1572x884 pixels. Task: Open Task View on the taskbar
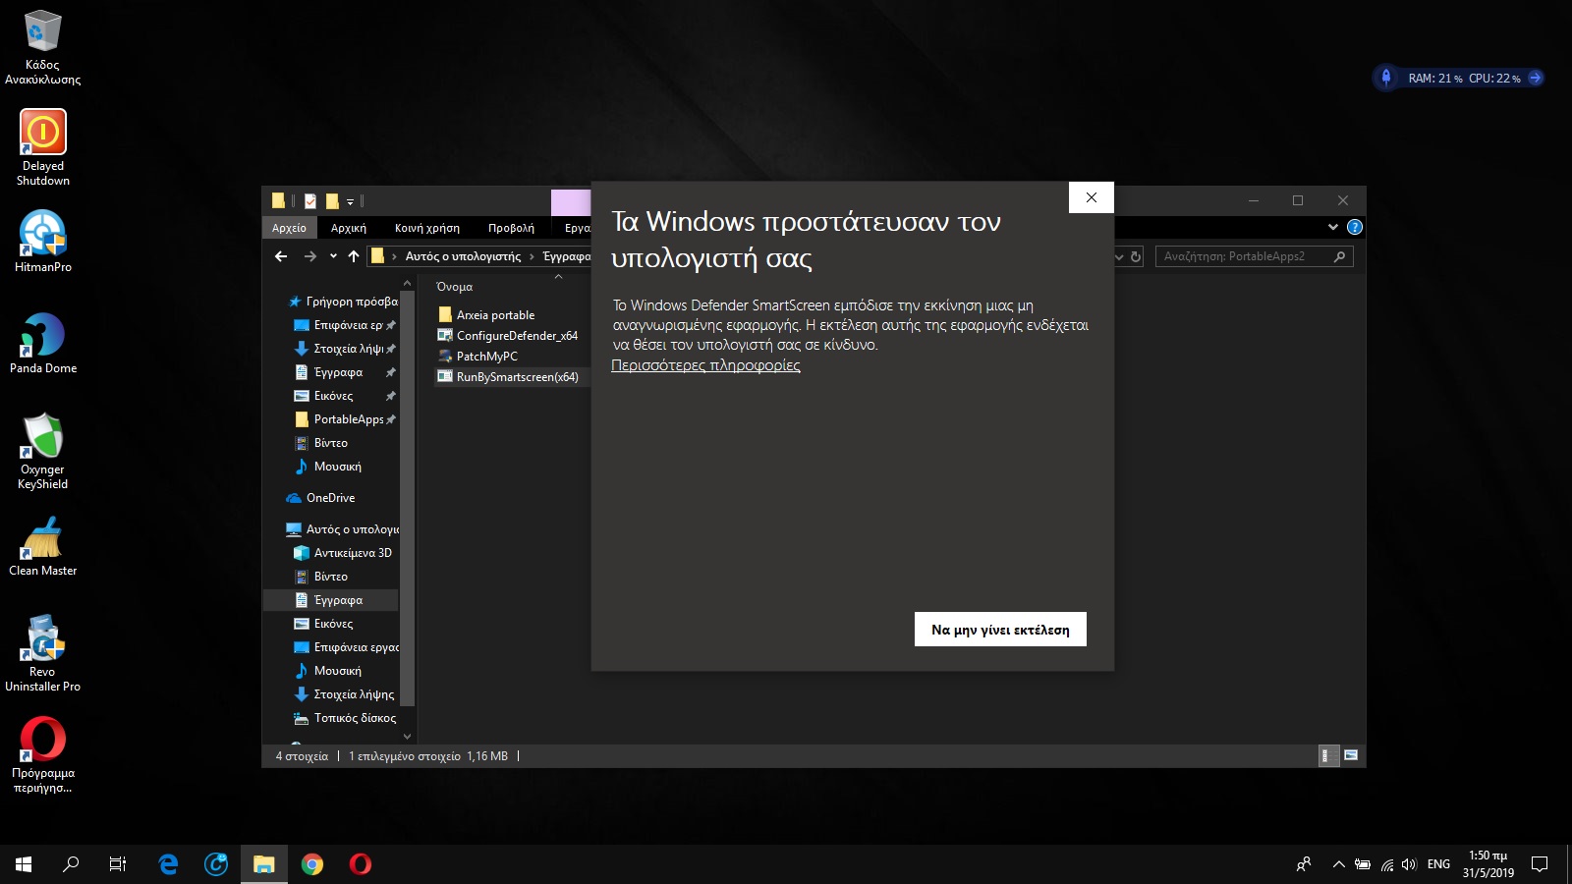click(118, 864)
